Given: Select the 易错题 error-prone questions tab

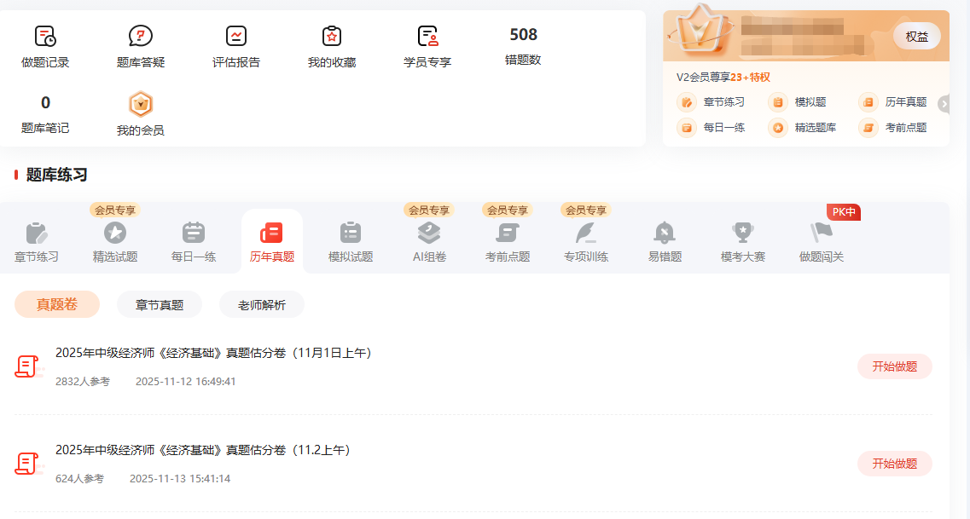Looking at the screenshot, I should tap(665, 241).
